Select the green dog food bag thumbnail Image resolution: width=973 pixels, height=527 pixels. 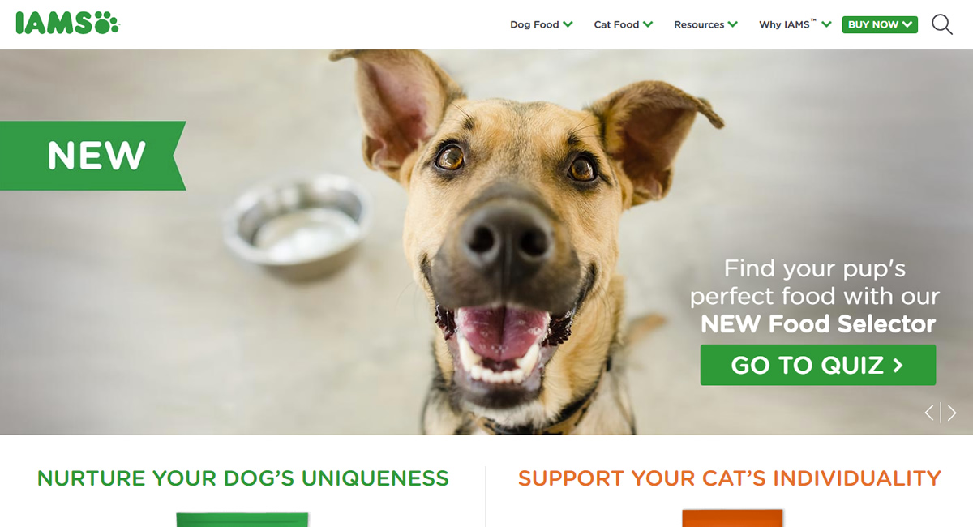tap(242, 519)
